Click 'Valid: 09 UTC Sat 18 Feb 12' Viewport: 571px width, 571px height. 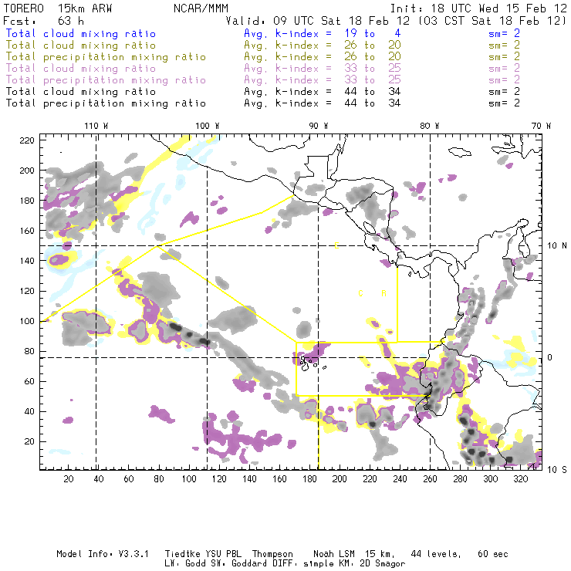318,21
